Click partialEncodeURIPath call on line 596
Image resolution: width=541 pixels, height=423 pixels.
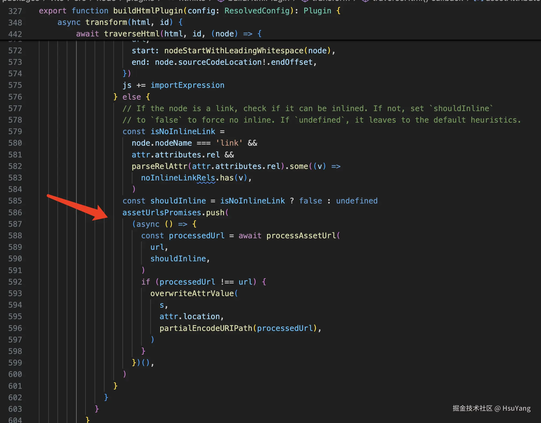pyautogui.click(x=206, y=328)
